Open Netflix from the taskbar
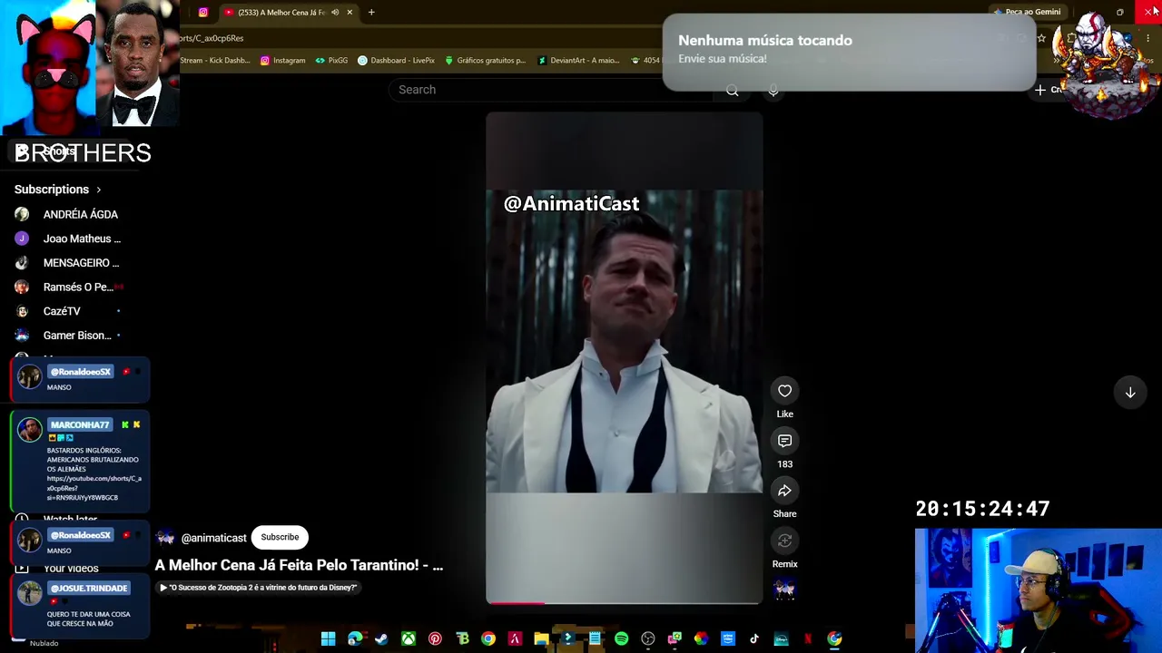1162x653 pixels. [807, 639]
